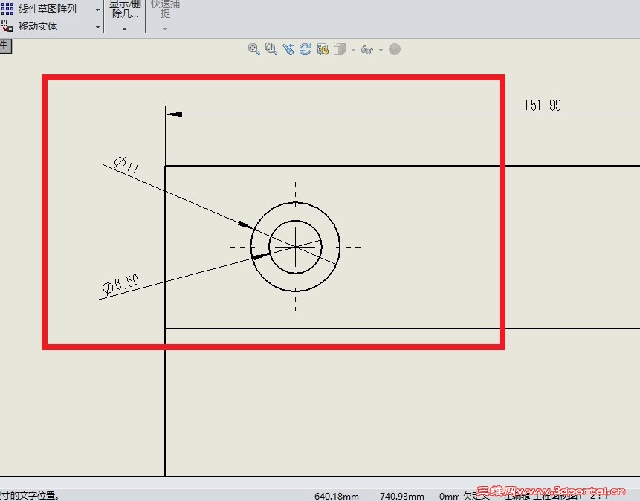Select the 151.99 dimension text
640x501 pixels.
coord(543,106)
